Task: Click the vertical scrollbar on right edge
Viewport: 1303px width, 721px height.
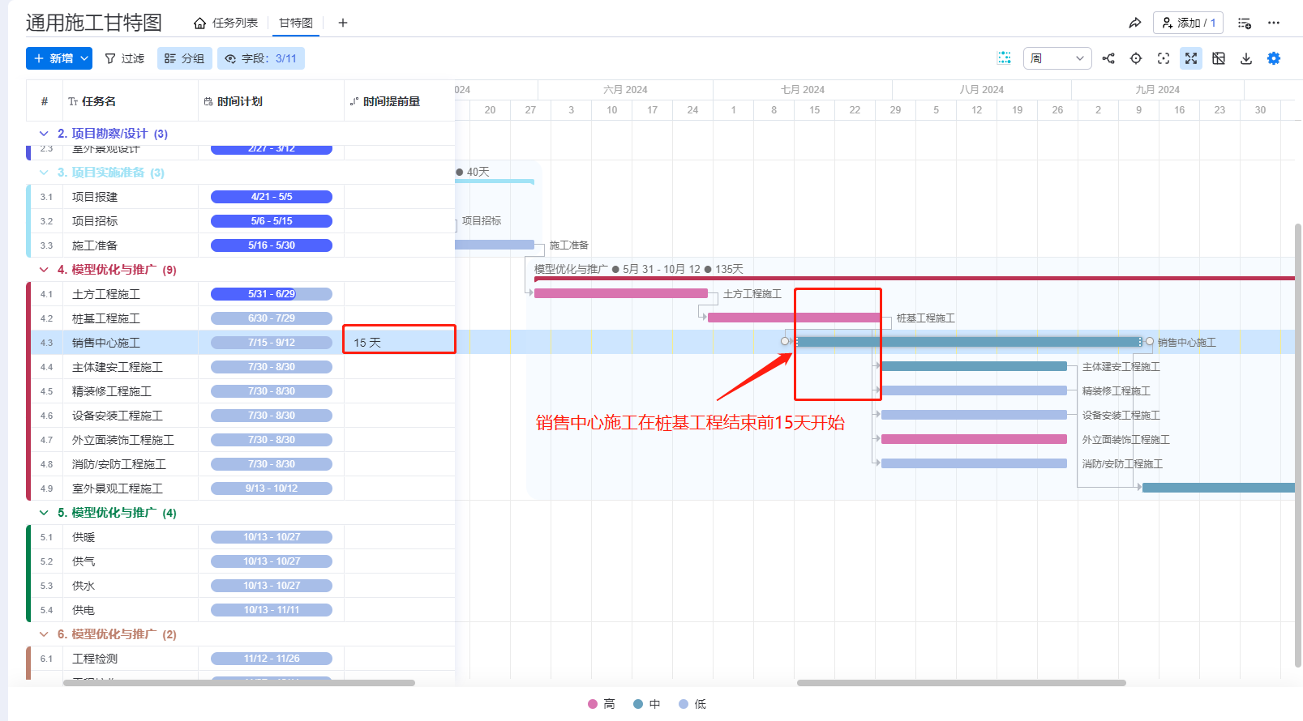Action: (x=1298, y=445)
